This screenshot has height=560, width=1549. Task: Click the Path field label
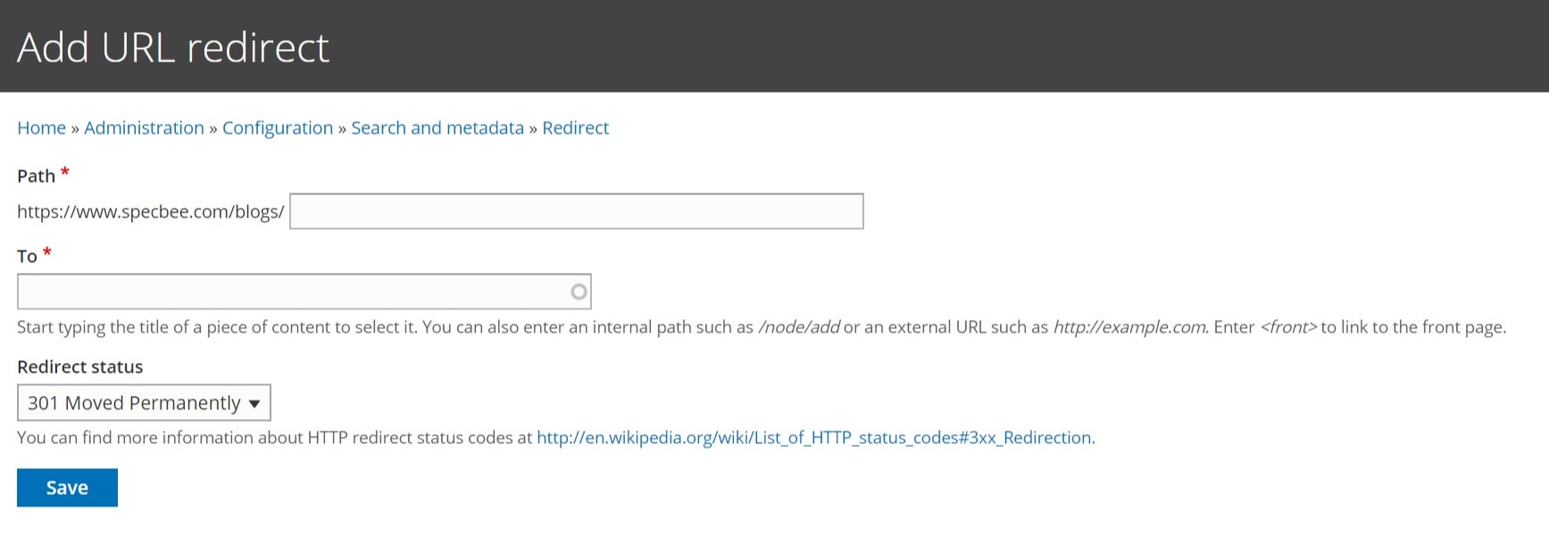coord(36,176)
